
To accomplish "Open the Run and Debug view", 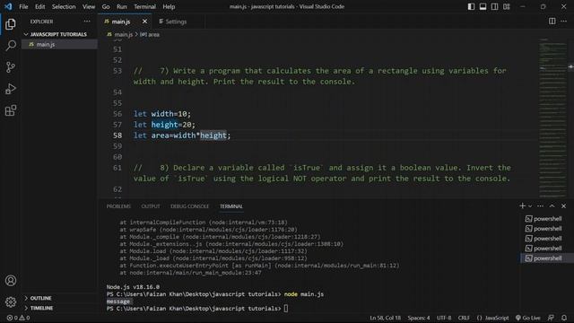I will (11, 89).
